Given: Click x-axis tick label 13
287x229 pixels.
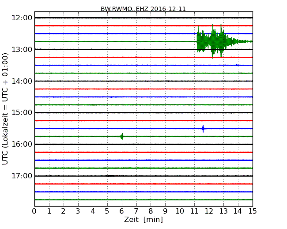Looking at the screenshot, I should [223, 211].
